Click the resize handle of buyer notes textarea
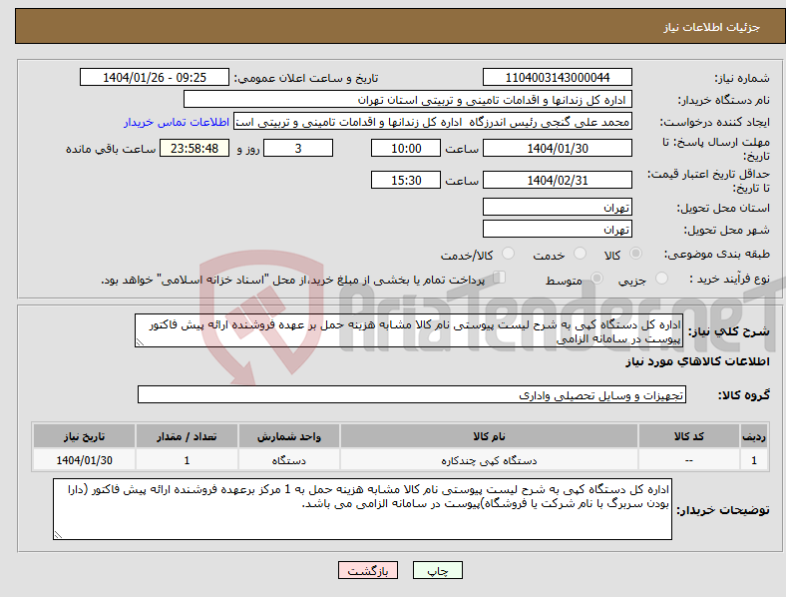 [x=58, y=535]
